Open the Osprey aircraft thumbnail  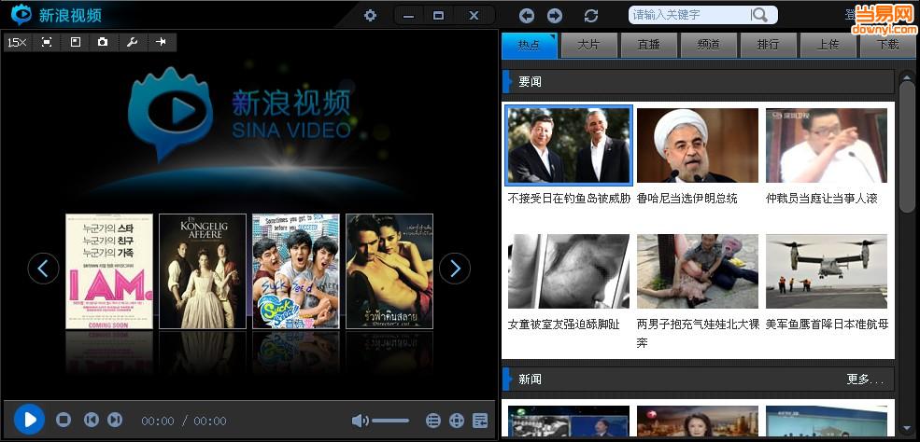pos(826,271)
